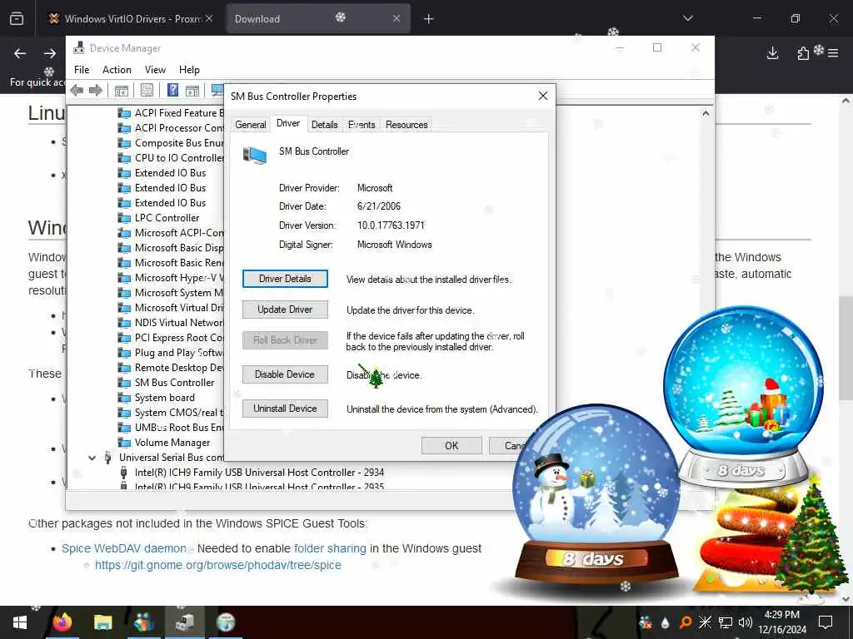The image size is (853, 639).
Task: Close SM Bus Controller Properties dialog with X
Action: 543,96
